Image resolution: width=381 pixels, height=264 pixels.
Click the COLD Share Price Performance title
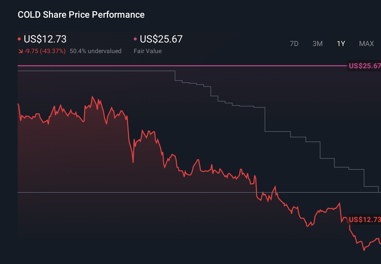pos(81,14)
